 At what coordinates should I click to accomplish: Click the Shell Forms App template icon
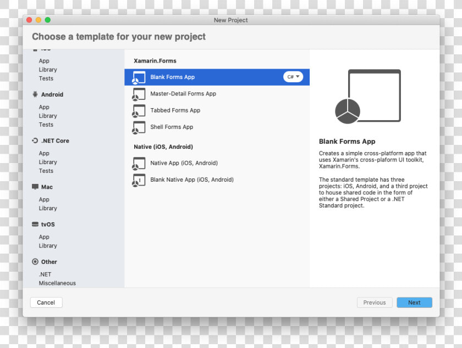139,127
